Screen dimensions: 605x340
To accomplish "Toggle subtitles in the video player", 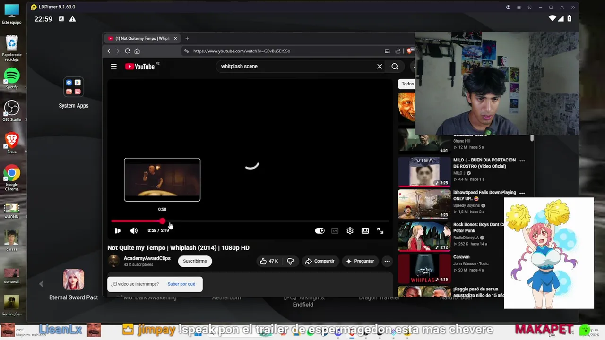I will pos(335,231).
